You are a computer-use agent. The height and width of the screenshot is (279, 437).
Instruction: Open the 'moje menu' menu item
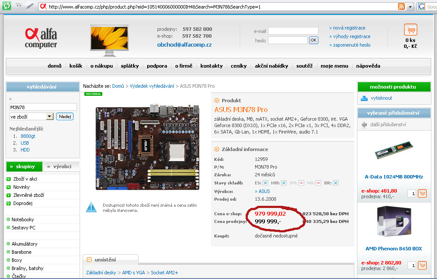coord(334,66)
